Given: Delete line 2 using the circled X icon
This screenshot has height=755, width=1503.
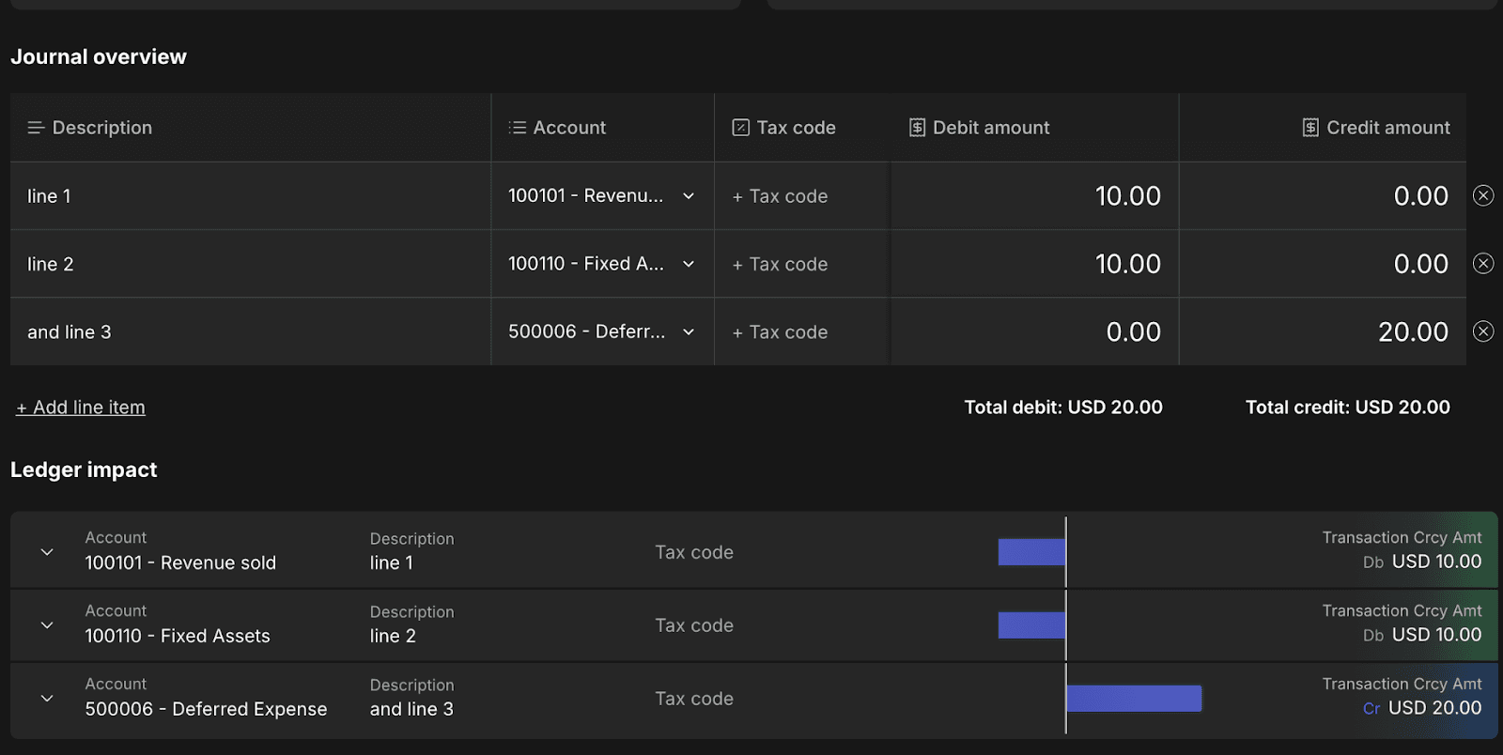Looking at the screenshot, I should tap(1483, 263).
